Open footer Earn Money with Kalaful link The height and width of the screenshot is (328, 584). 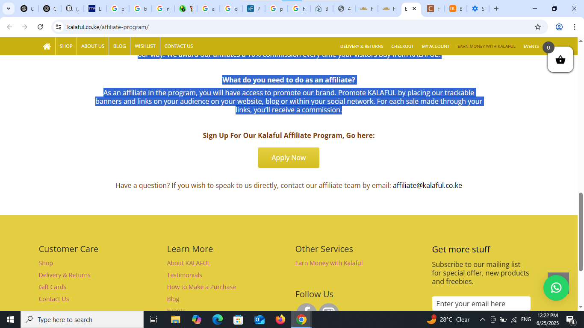pos(329,263)
